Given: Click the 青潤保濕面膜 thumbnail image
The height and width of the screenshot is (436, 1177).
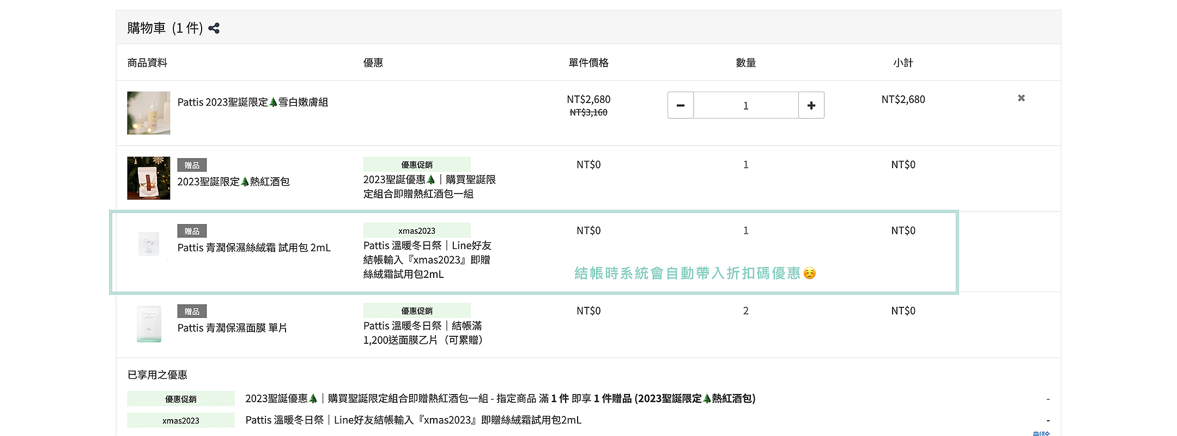Looking at the screenshot, I should point(148,324).
